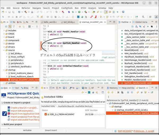
Task: Expand the CMSIS folder
Action: click(4, 34)
